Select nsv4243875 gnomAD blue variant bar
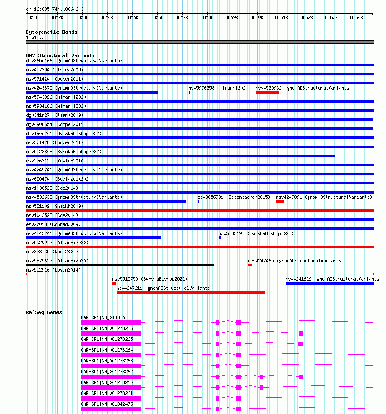The height and width of the screenshot is (414, 386). coord(92,92)
